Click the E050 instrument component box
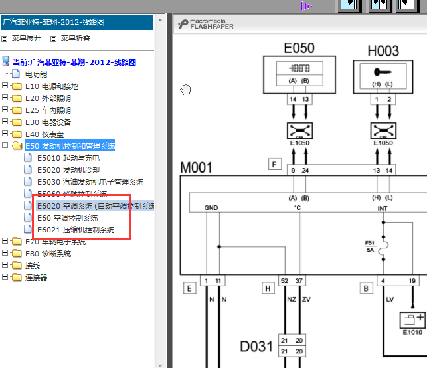Image resolution: width=427 pixels, height=368 pixels. [299, 75]
